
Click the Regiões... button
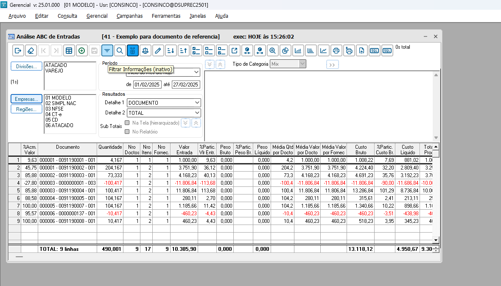click(x=26, y=109)
